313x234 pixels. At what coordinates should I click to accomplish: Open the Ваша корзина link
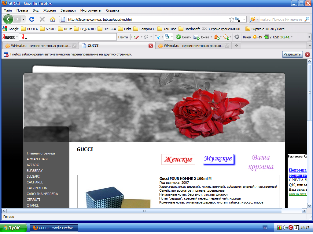coord(261,162)
